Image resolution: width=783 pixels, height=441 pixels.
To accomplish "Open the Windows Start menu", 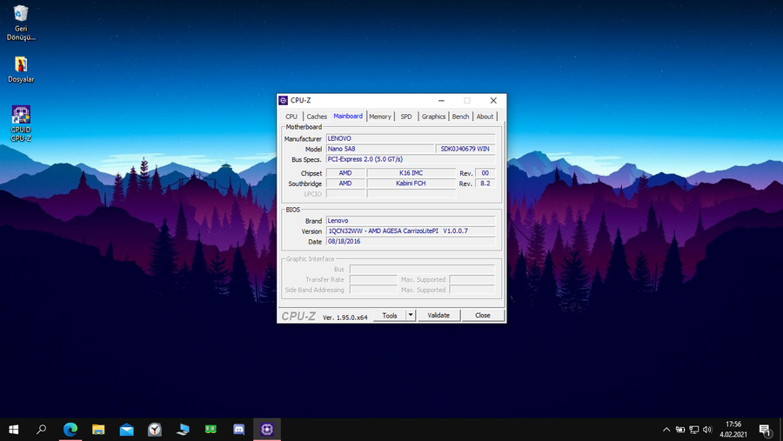I will coord(14,430).
